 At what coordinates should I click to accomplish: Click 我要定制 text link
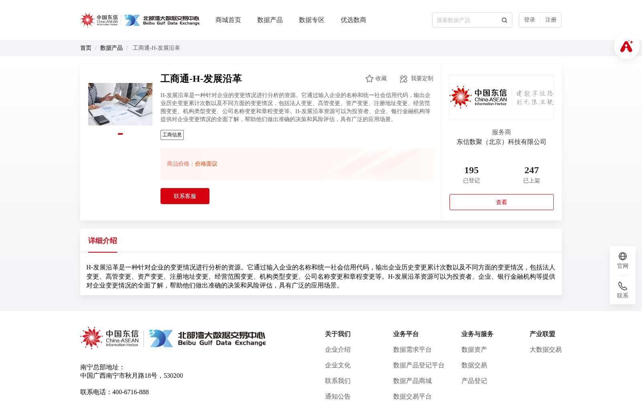pos(422,79)
